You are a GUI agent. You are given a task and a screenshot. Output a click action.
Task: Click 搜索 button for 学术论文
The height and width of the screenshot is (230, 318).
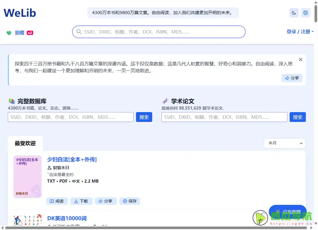(x=297, y=117)
